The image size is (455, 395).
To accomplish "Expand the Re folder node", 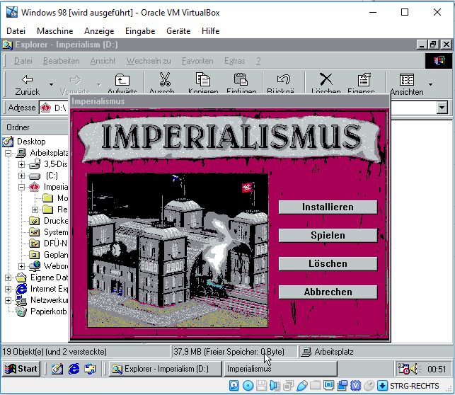I will coord(35,210).
